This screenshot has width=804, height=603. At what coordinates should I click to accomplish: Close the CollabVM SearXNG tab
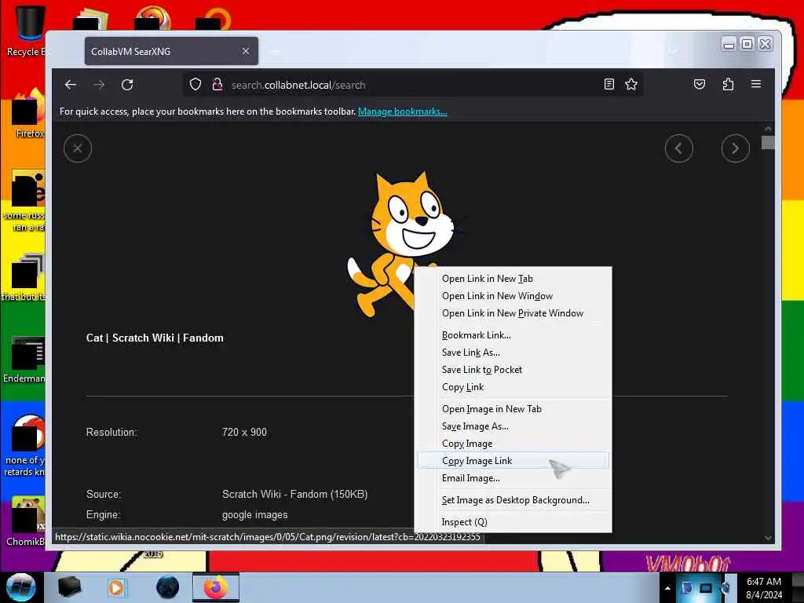246,51
